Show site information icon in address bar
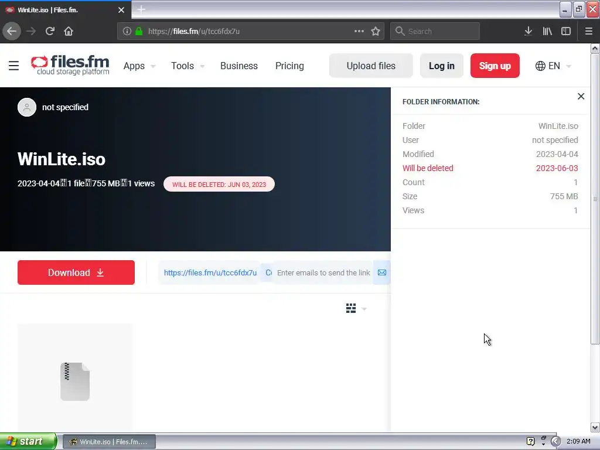 127,32
